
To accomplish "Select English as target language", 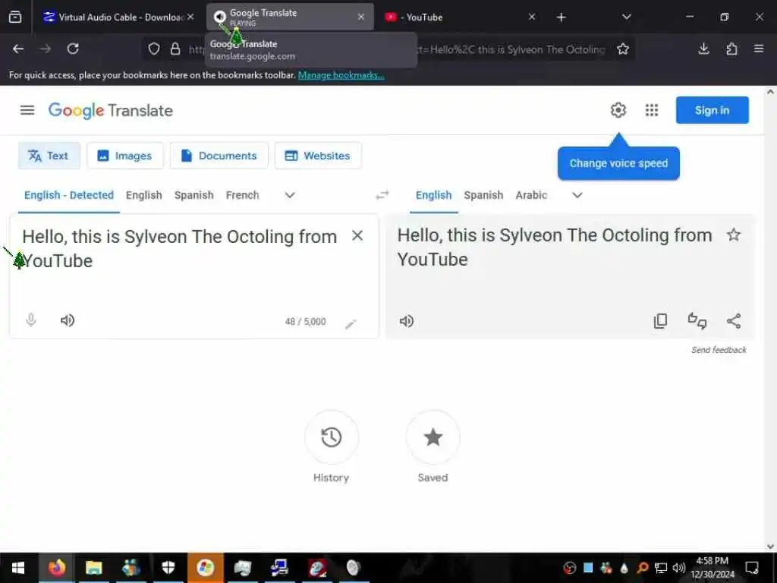I will 433,195.
